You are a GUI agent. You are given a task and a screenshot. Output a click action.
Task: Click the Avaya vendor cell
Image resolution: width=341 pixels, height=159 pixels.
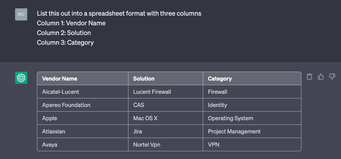click(83, 145)
